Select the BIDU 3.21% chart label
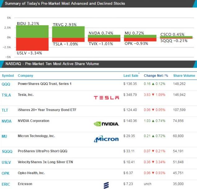The height and width of the screenshot is (189, 197). point(28,23)
